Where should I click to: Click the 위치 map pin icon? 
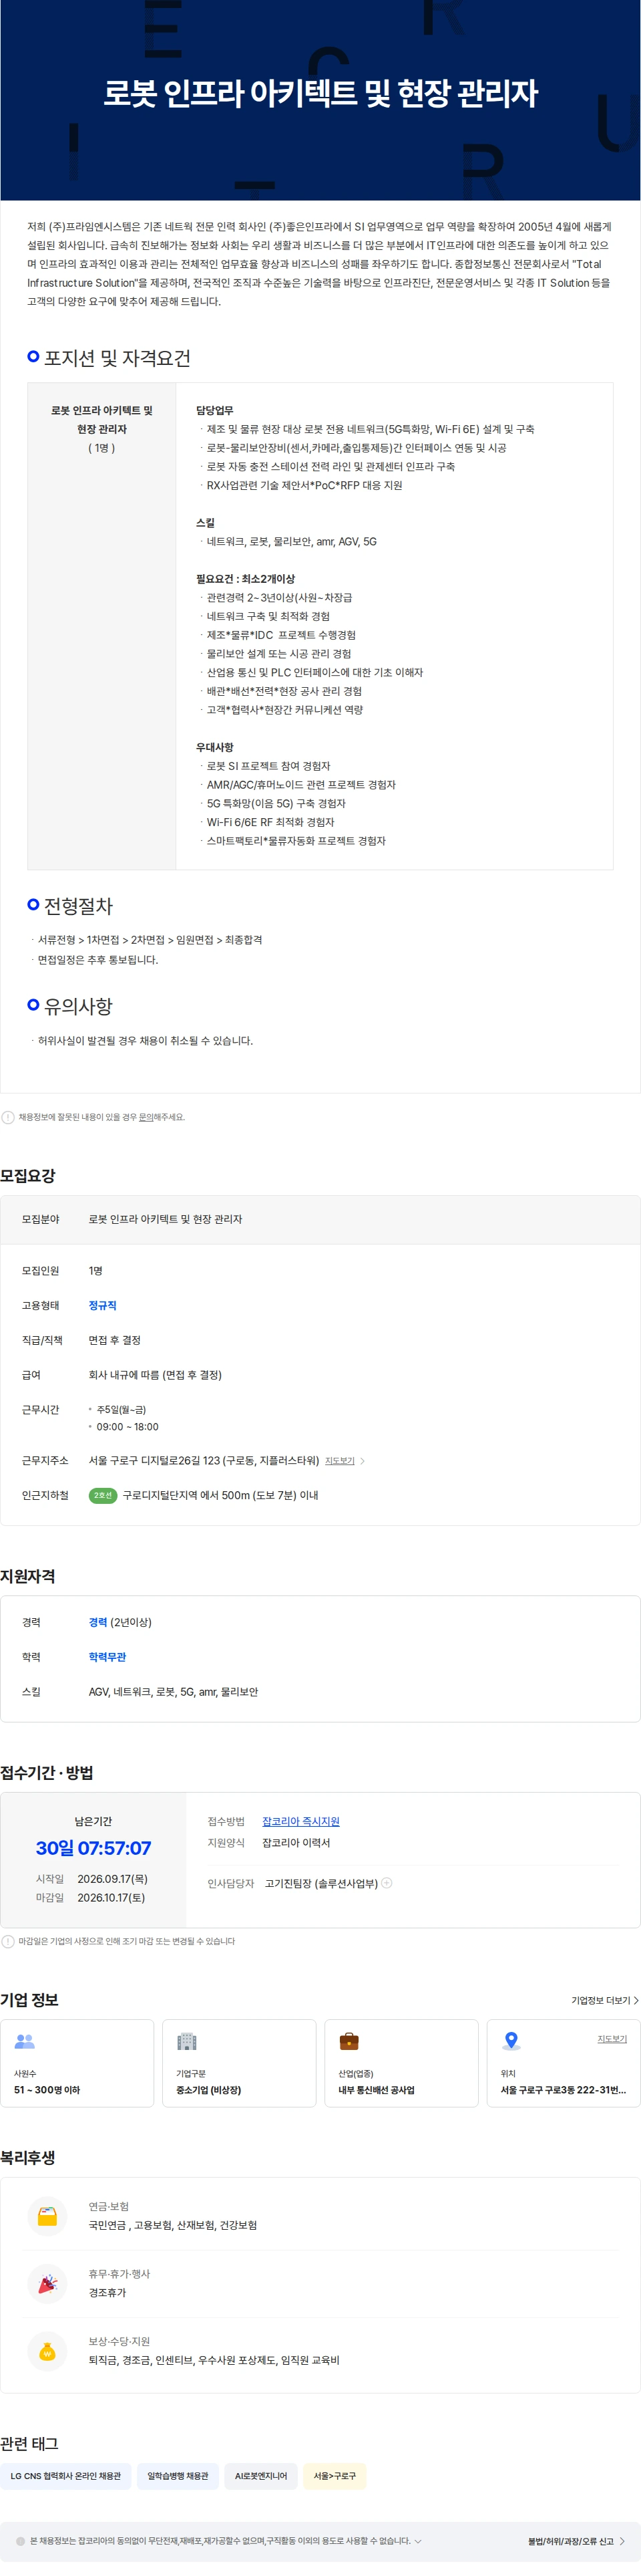pyautogui.click(x=511, y=2041)
